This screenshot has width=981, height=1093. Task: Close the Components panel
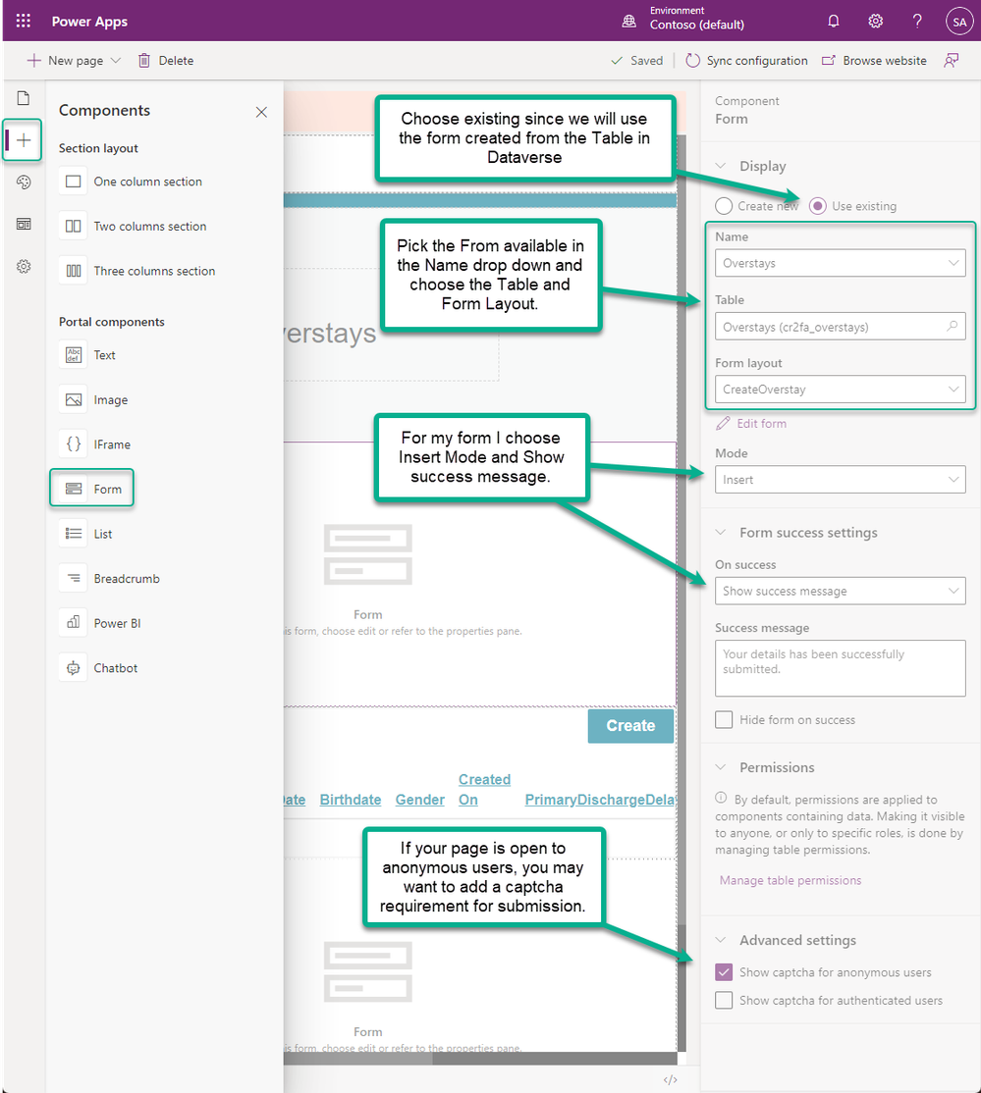261,112
